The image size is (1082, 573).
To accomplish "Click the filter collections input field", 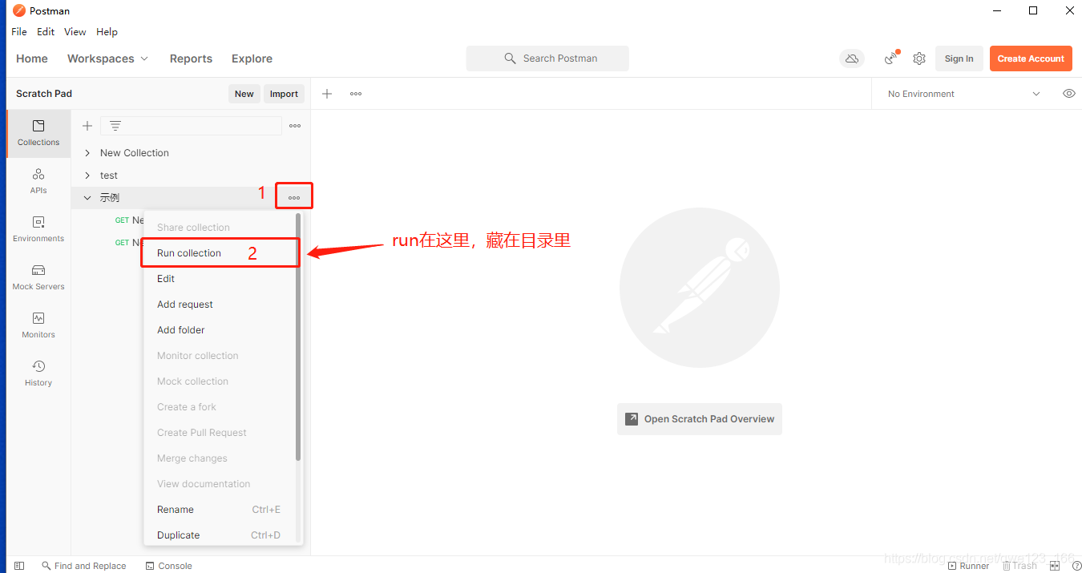I will (x=191, y=126).
